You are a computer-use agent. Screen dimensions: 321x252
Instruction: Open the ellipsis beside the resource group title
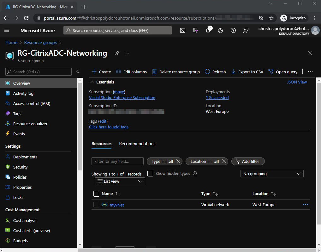[127, 53]
